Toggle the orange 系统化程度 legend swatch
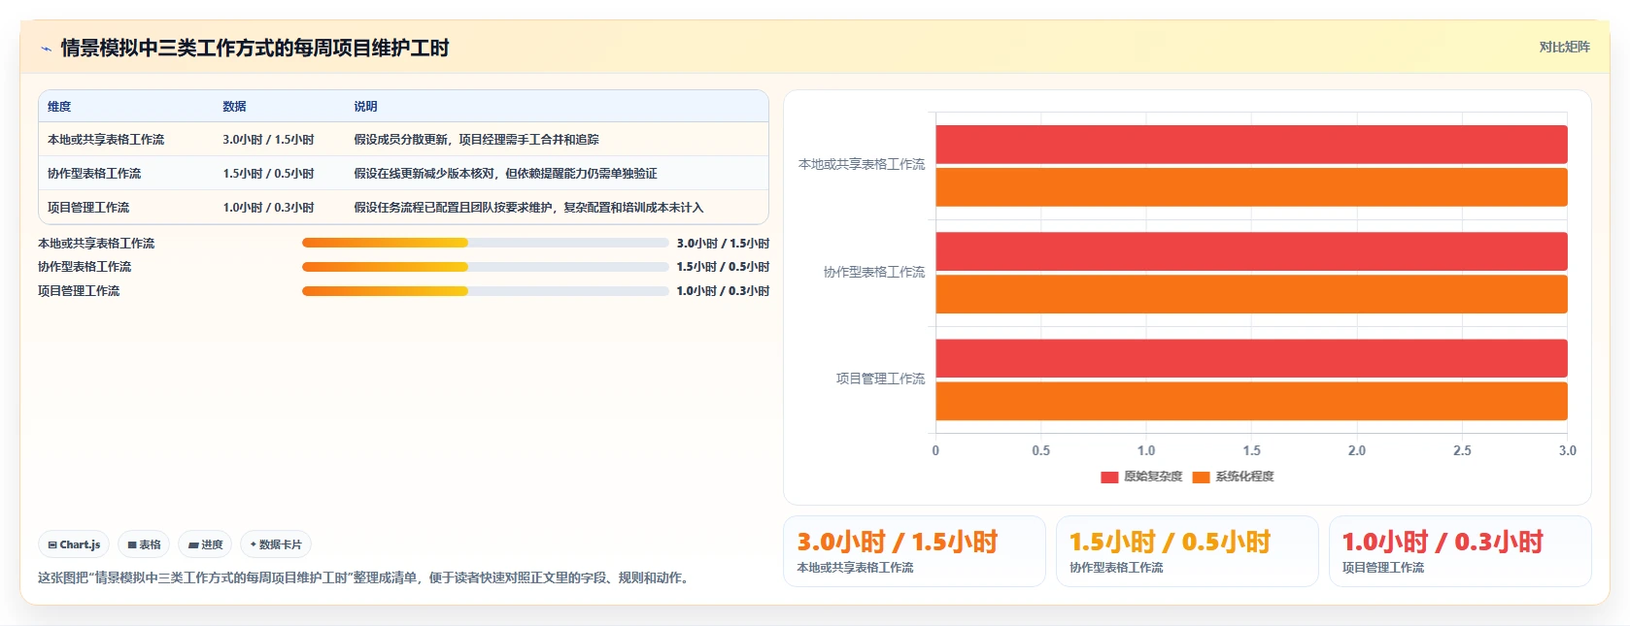 1201,477
